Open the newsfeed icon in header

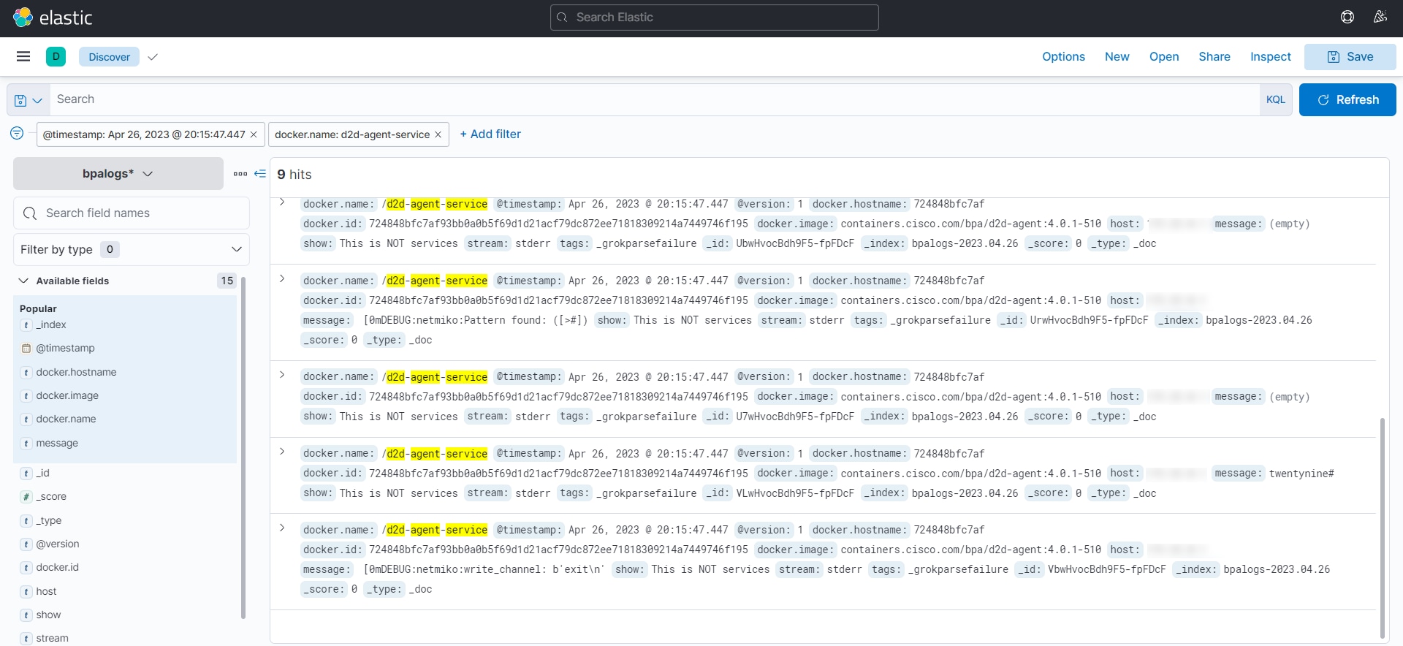pos(1380,17)
